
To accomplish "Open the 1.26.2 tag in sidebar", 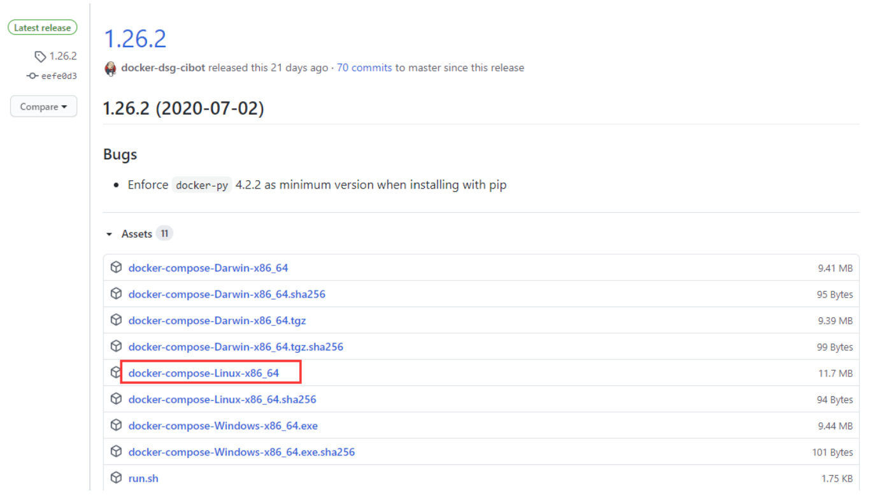I will (62, 56).
